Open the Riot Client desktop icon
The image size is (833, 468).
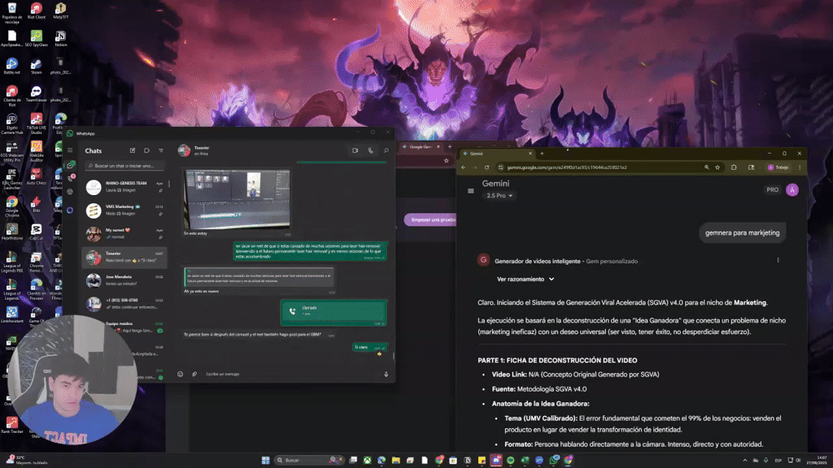[36, 11]
